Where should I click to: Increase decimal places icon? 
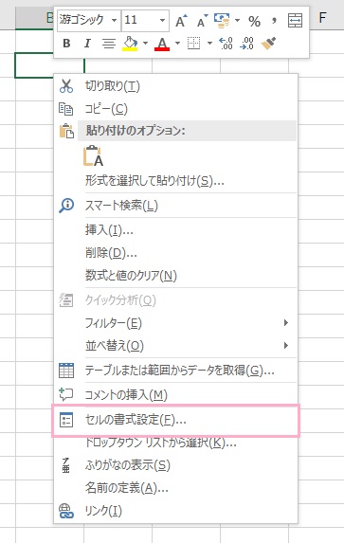[226, 44]
